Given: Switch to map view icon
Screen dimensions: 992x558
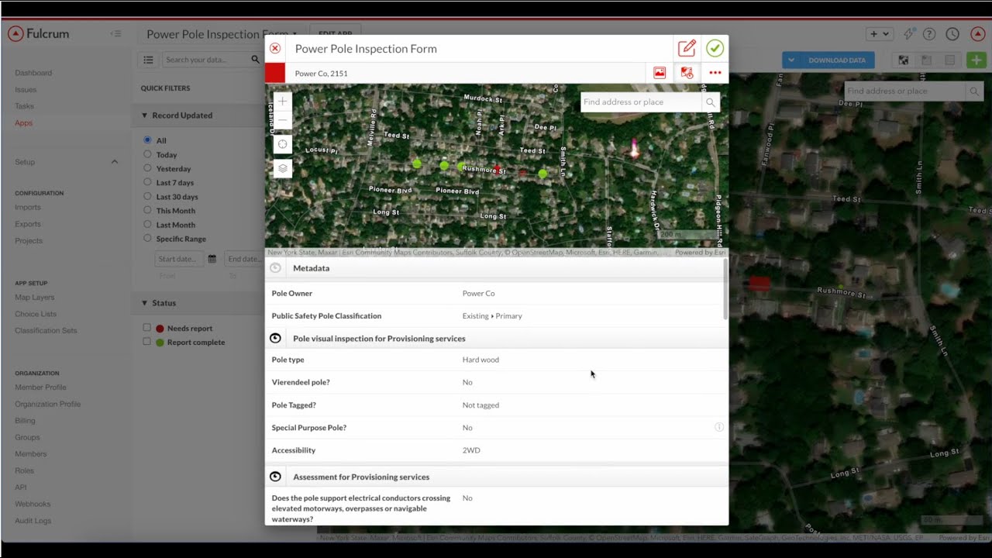Looking at the screenshot, I should [x=904, y=60].
